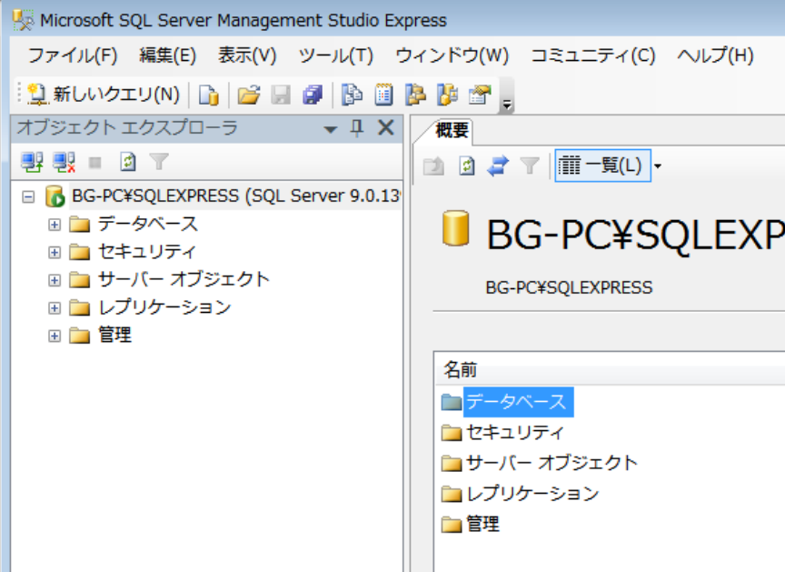This screenshot has width=785, height=572.
Task: Open the ツール(T) menu
Action: (x=336, y=55)
